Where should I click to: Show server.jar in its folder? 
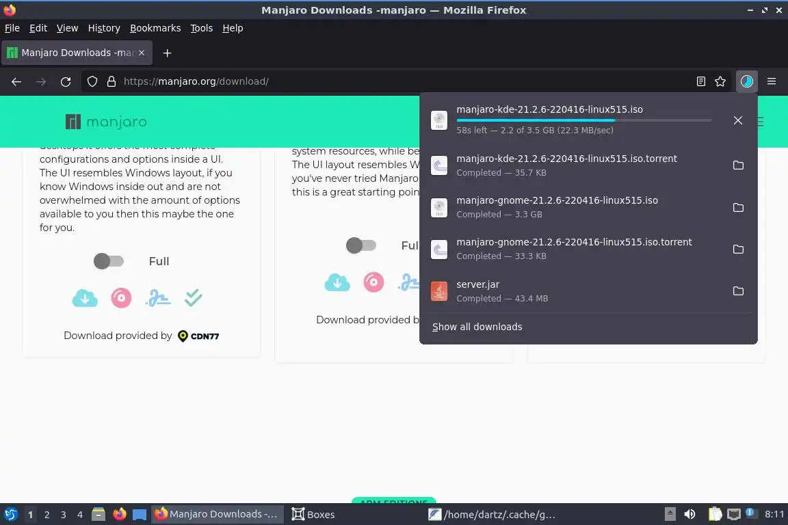[738, 291]
